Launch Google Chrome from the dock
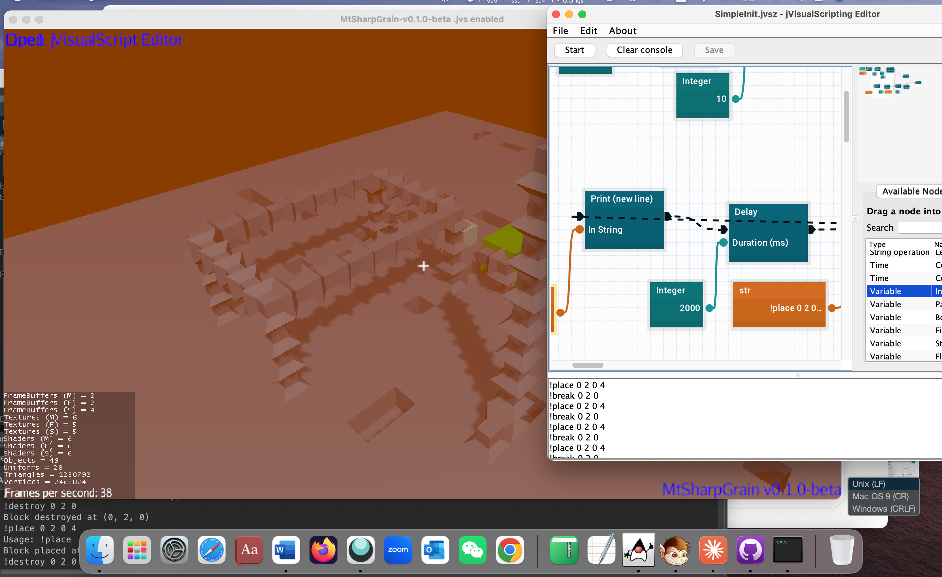 click(510, 550)
